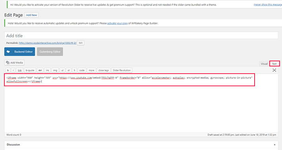Insert the more tag
Viewport: 282px width, 150px height.
[91, 70]
